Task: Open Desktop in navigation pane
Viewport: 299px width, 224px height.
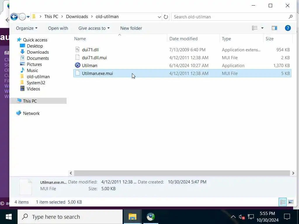Action: [x=35, y=46]
